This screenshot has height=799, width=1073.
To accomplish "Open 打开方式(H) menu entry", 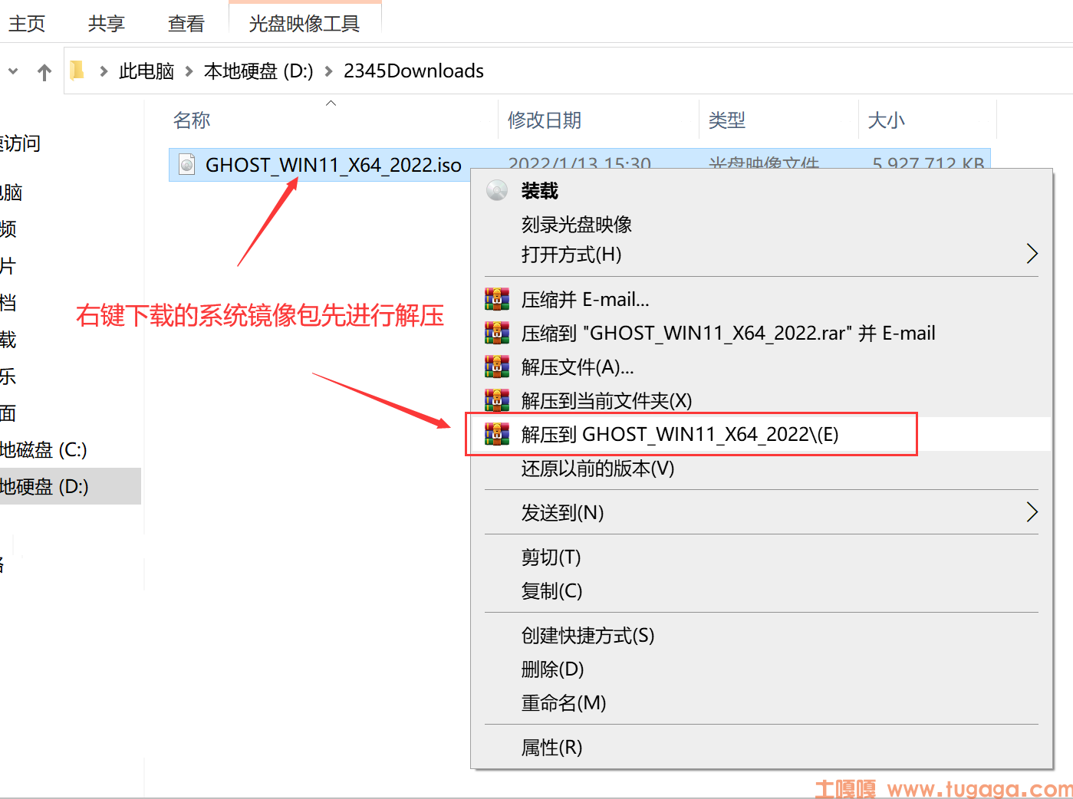I will pos(571,254).
